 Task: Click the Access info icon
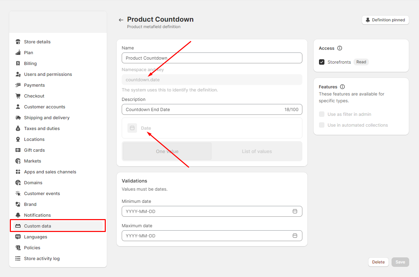tap(340, 48)
